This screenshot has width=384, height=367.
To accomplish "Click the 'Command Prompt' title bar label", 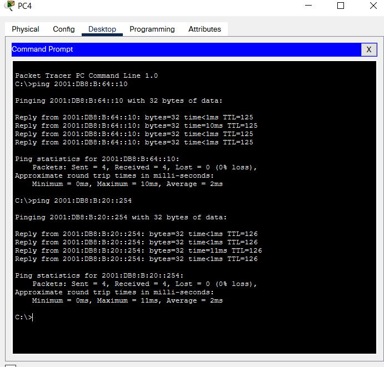I will [42, 49].
